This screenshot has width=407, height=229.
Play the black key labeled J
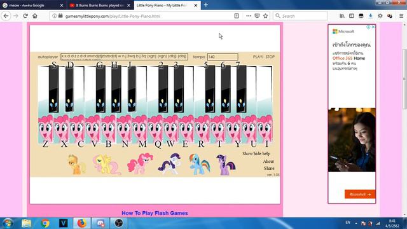point(132,89)
